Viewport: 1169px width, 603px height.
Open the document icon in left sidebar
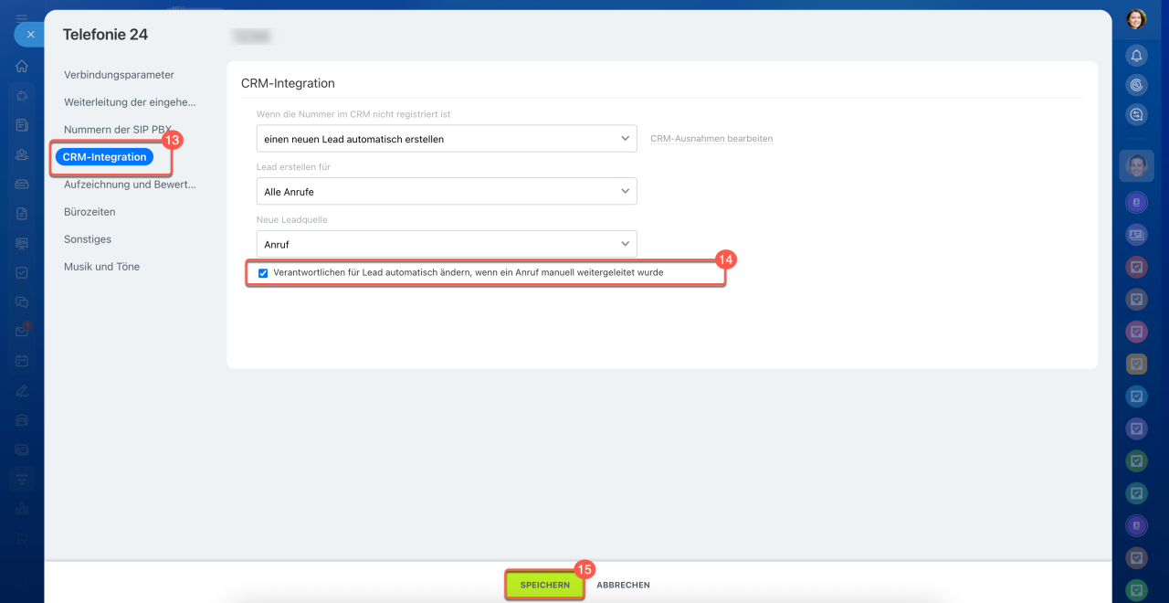pos(22,213)
